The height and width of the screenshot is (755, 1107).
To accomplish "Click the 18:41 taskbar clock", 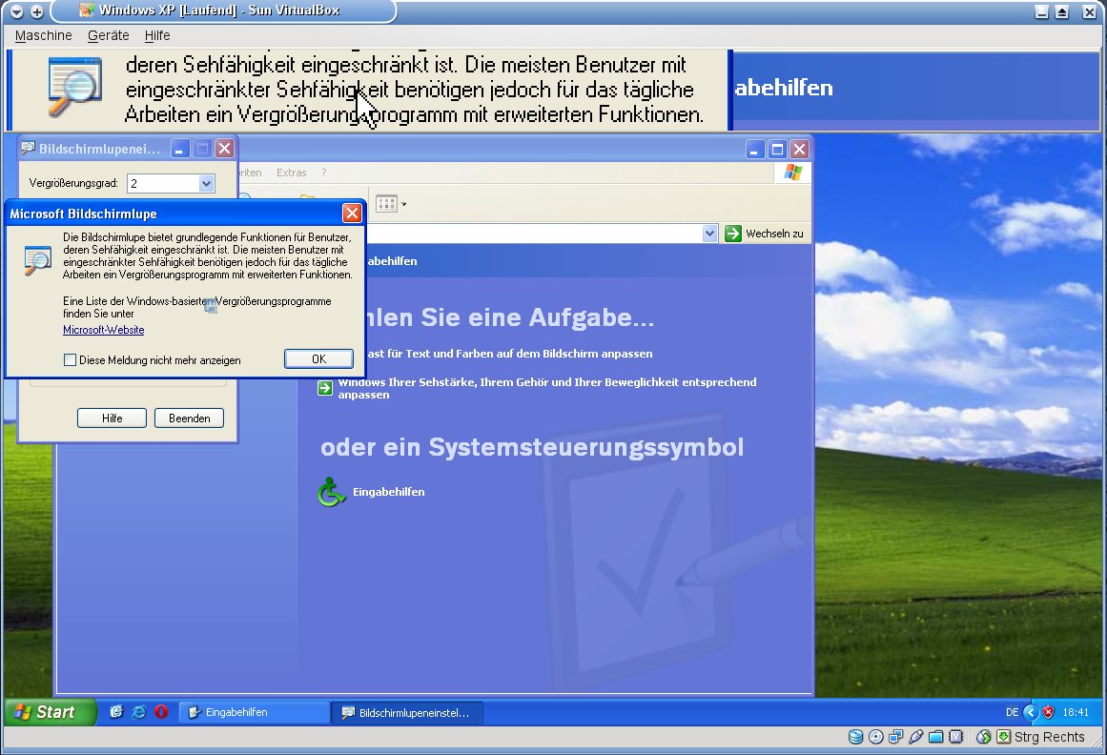I will pyautogui.click(x=1076, y=713).
